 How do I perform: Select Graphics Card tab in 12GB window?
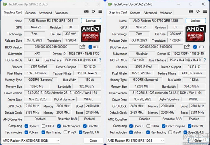(118, 12)
